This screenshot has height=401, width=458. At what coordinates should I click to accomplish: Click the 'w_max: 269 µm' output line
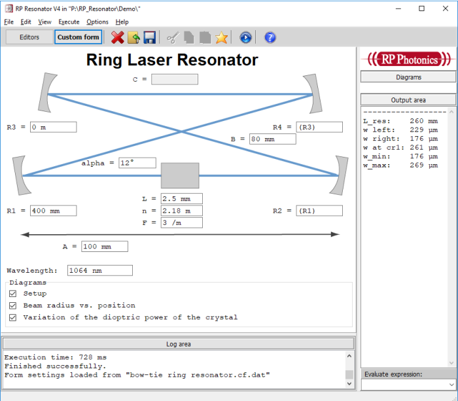click(x=400, y=166)
